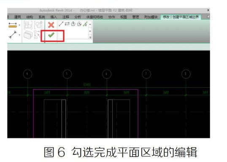Click the small arrow at title bar right end
The image size is (227, 162).
(208, 10)
